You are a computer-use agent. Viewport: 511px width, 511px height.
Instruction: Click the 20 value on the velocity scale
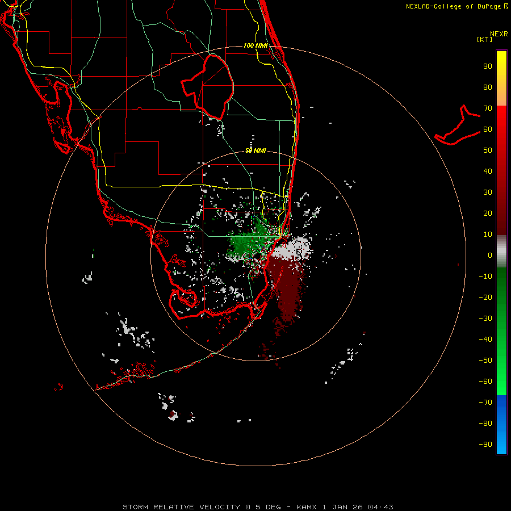(488, 213)
